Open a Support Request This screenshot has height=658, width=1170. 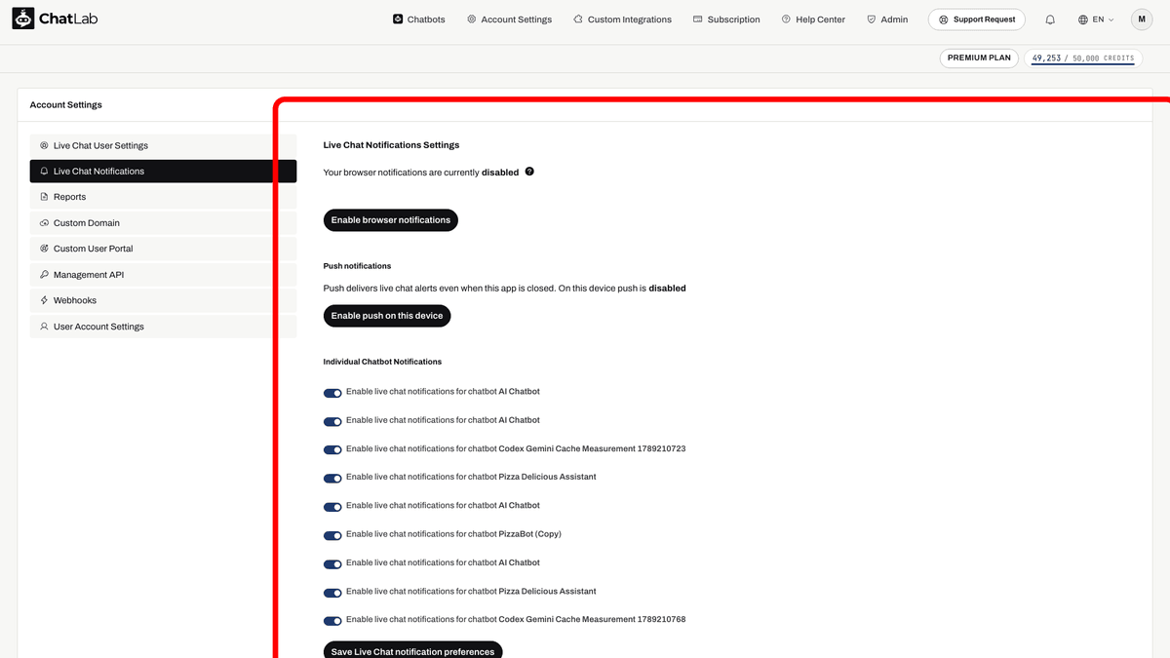point(976,19)
